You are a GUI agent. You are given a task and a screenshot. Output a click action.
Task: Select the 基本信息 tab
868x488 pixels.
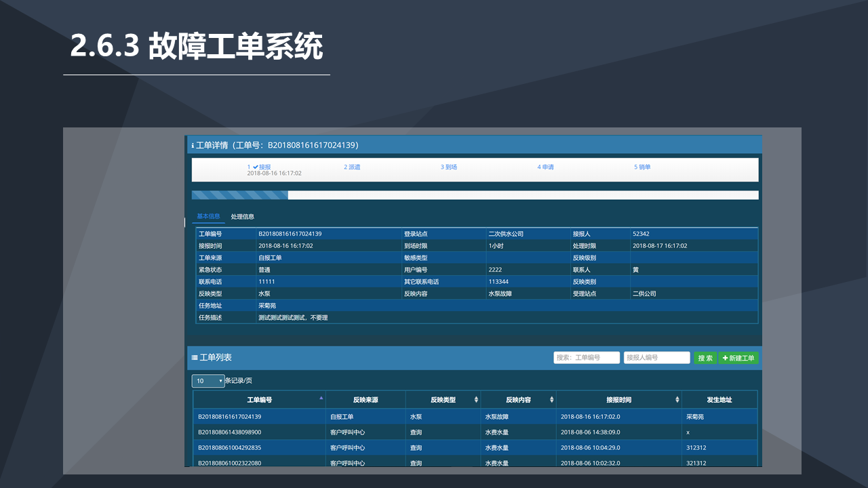click(x=208, y=217)
